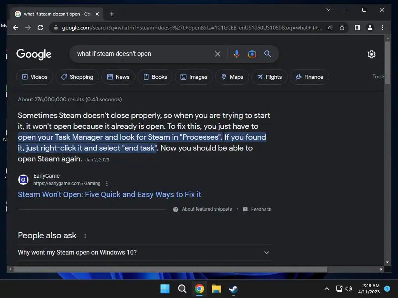Open the volume control in the tray
This screenshot has width=398, height=298.
pos(349,289)
